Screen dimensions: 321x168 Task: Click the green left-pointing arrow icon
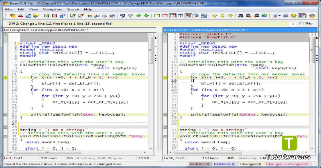146,16
